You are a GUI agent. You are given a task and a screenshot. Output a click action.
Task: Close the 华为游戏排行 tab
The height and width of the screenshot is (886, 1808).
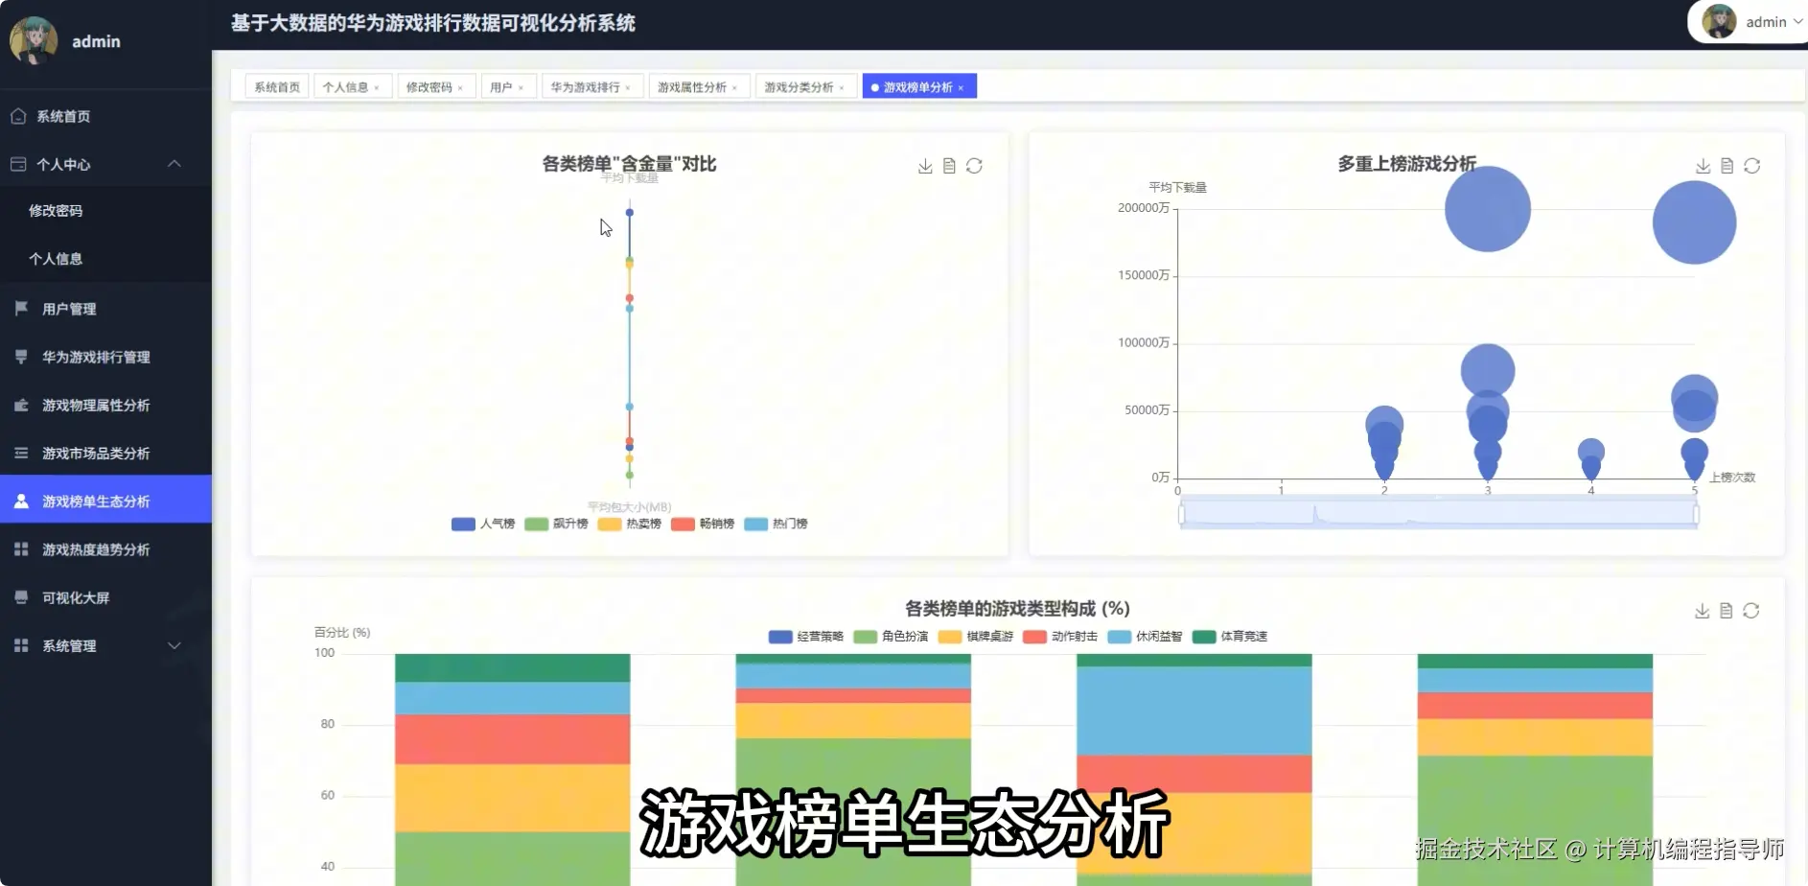point(628,88)
